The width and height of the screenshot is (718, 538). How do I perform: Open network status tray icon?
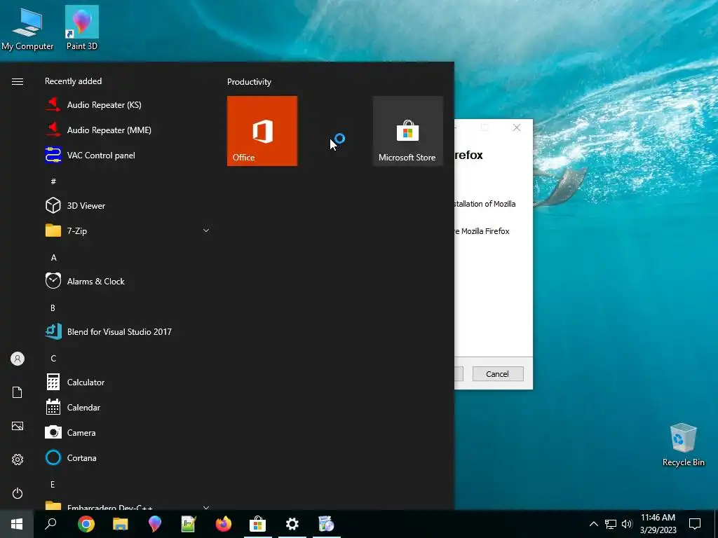611,524
